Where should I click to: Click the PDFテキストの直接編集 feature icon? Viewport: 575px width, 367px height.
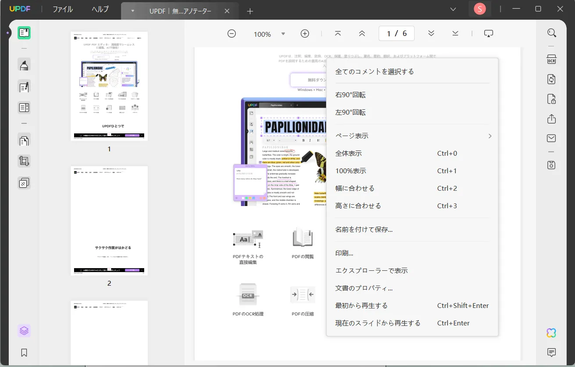248,239
